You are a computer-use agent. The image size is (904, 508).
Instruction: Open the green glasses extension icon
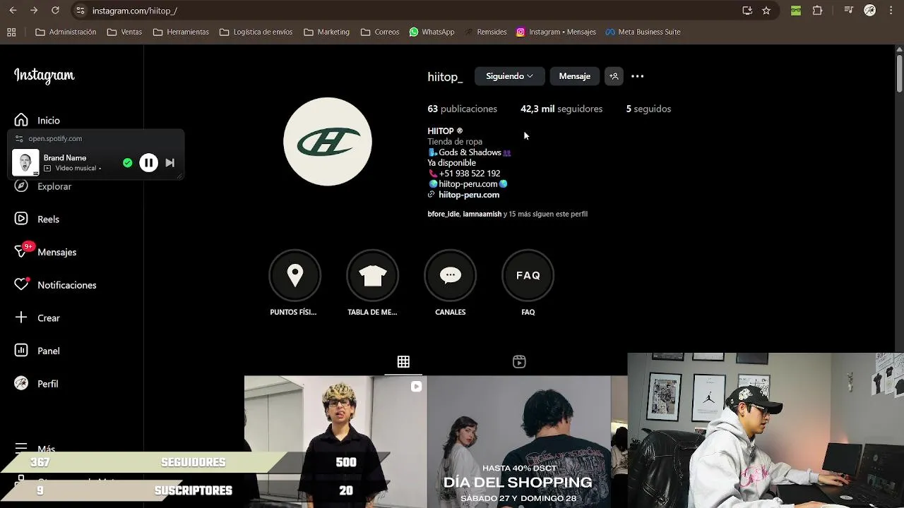tap(796, 11)
